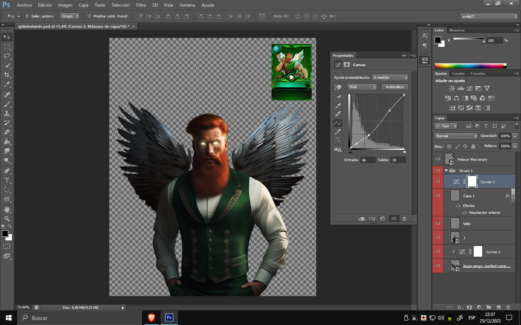Enable Mostrar contr. transf. checkbox
The width and height of the screenshot is (521, 325).
[x=89, y=16]
